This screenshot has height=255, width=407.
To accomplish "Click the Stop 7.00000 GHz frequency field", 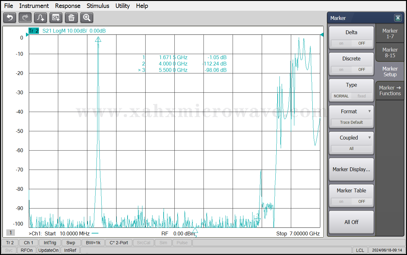I will click(298, 234).
